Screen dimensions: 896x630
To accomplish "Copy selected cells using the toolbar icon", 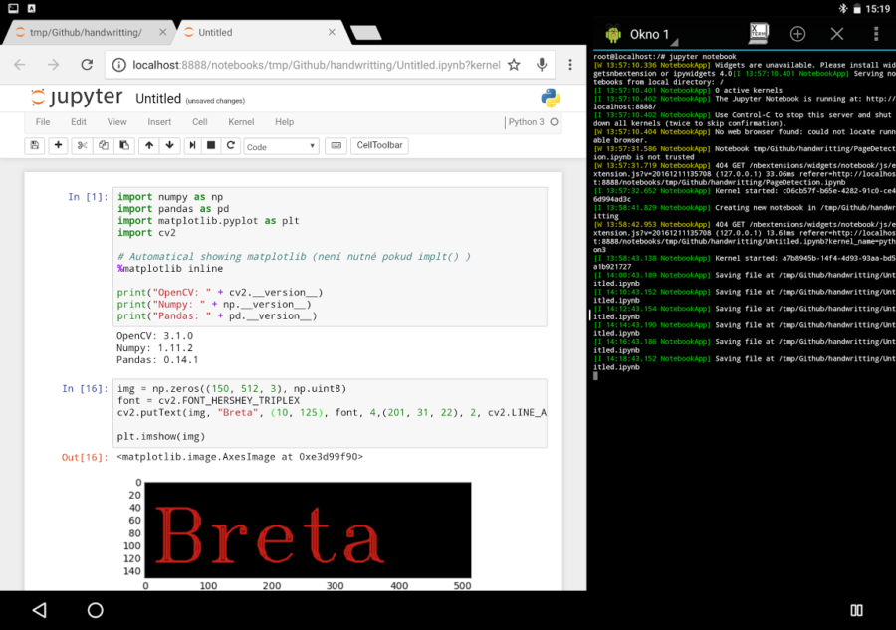I will click(103, 145).
